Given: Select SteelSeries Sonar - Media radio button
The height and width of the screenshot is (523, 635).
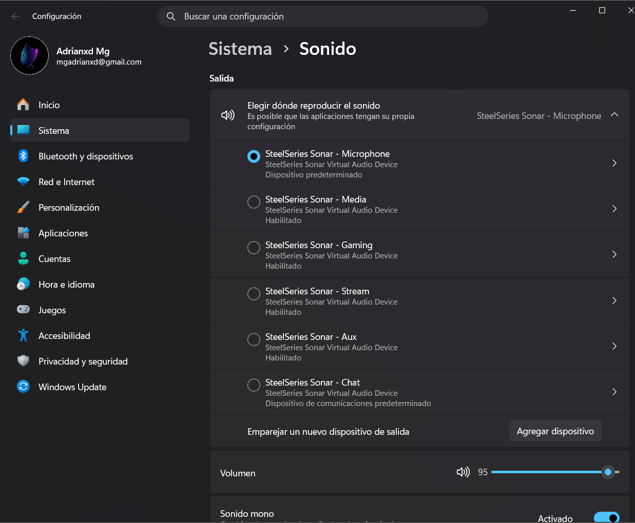Looking at the screenshot, I should coord(254,202).
